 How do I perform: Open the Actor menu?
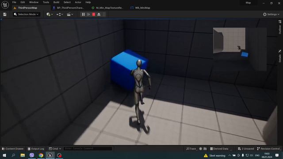pos(78,2)
